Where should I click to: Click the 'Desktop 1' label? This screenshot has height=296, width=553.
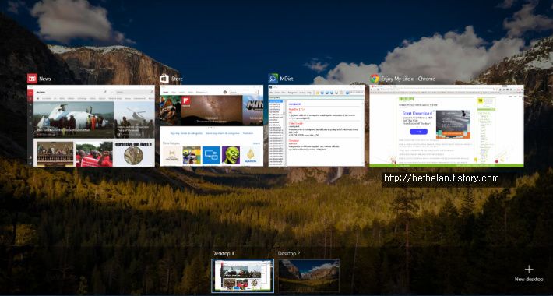coord(224,254)
